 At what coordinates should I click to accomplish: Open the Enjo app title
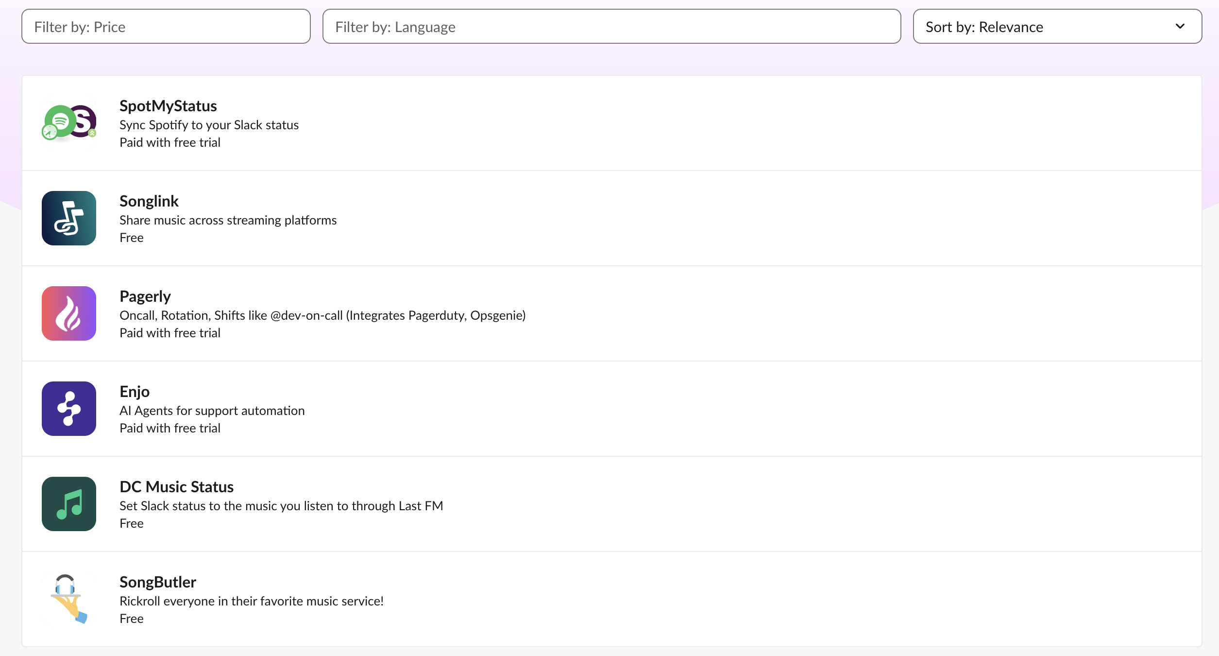[x=135, y=392]
